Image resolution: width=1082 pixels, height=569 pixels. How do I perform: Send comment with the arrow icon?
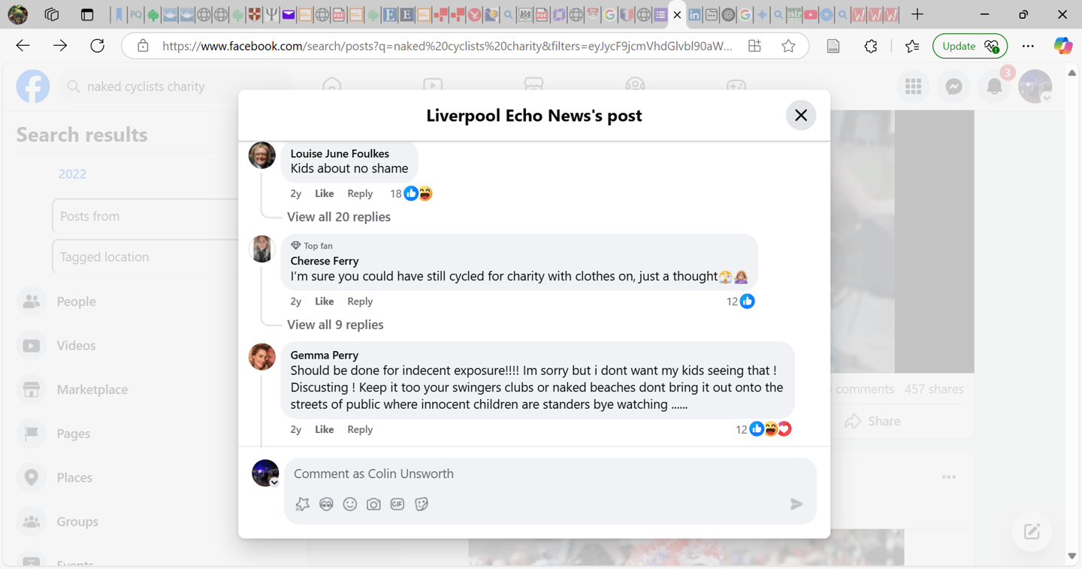(x=796, y=504)
